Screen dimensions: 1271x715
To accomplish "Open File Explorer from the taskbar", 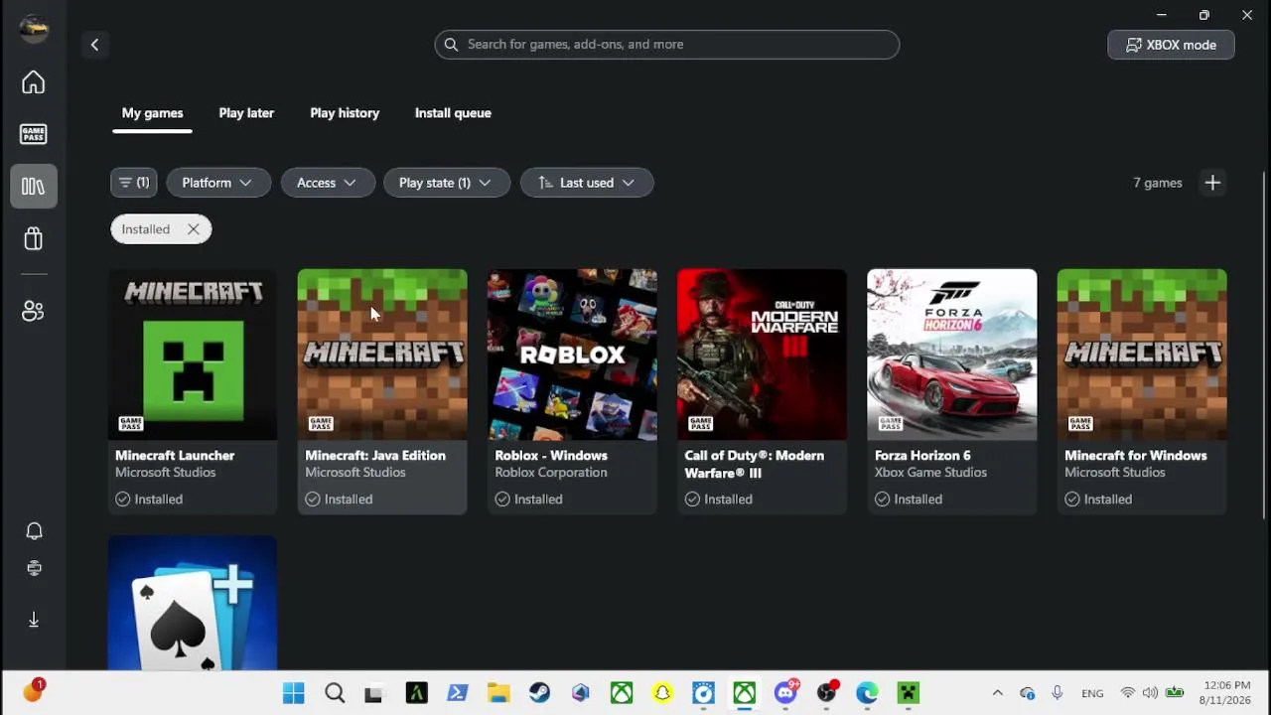I will tap(498, 693).
